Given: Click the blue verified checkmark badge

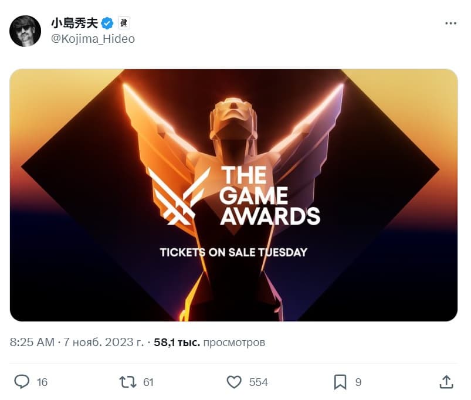Looking at the screenshot, I should coord(107,23).
